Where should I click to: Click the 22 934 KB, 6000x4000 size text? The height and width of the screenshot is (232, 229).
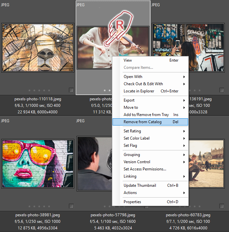point(38,112)
